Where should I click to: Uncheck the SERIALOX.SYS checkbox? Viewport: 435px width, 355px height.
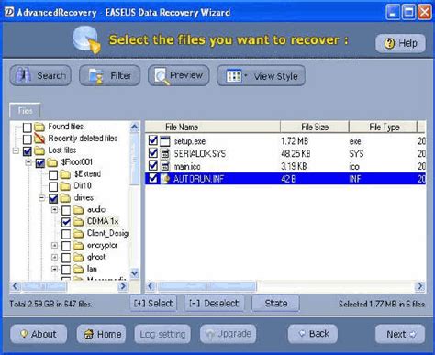pyautogui.click(x=153, y=153)
